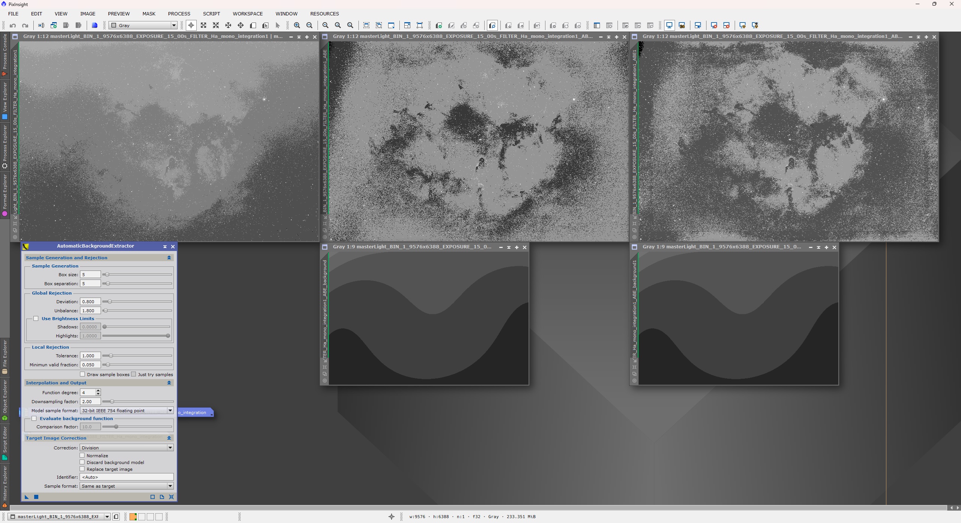Image resolution: width=961 pixels, height=523 pixels.
Task: Open the Process Console side panel
Action: coord(5,55)
